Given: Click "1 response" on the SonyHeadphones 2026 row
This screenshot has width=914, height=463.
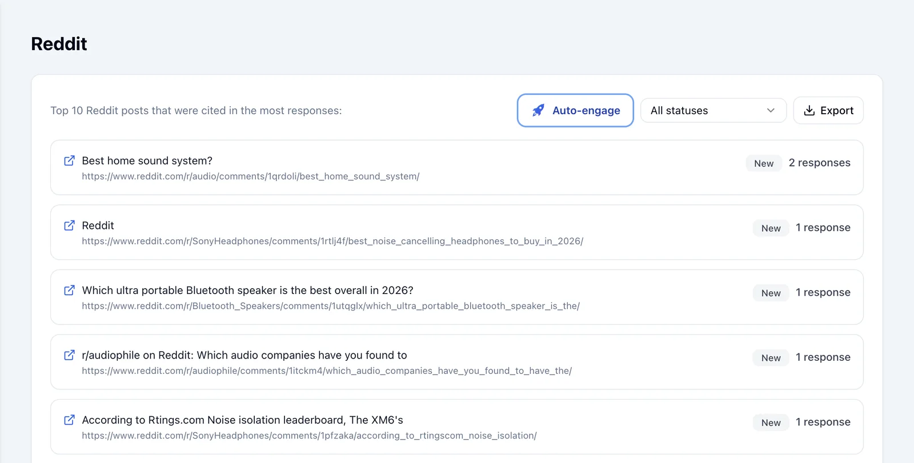Looking at the screenshot, I should (x=823, y=227).
